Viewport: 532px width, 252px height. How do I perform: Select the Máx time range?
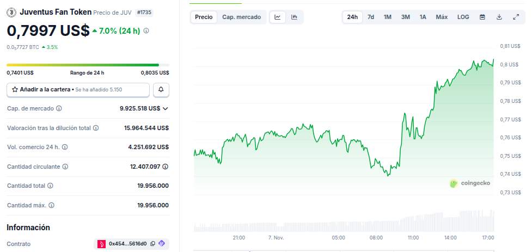pos(442,17)
